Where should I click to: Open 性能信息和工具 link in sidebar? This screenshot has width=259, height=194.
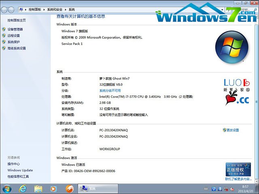(18, 176)
